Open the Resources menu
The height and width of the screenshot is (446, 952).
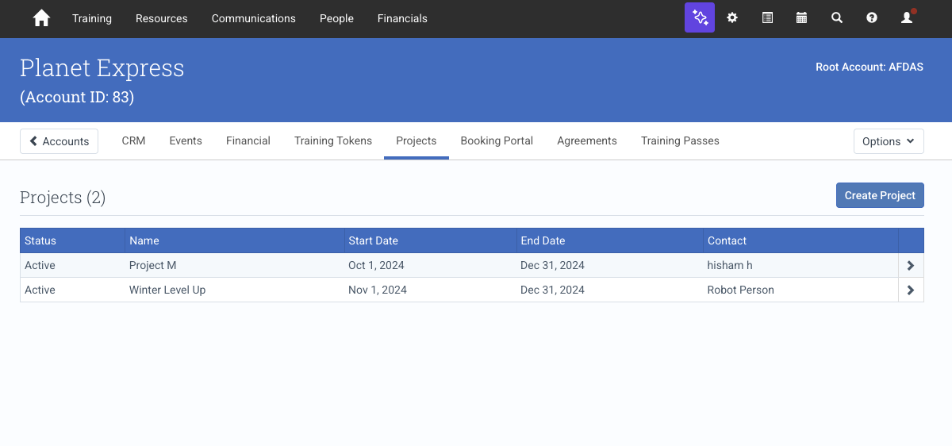[162, 18]
